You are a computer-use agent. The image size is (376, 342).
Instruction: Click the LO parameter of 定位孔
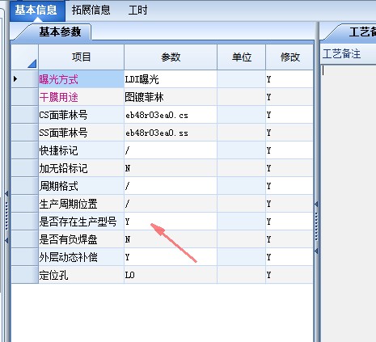point(171,275)
